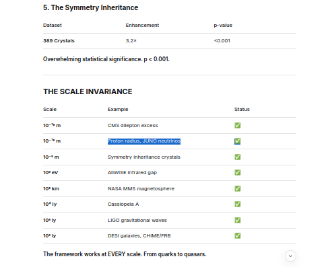Click the 'framework works at EVERY scale' sentence
Screen dimensions: 326x267
click(125, 254)
